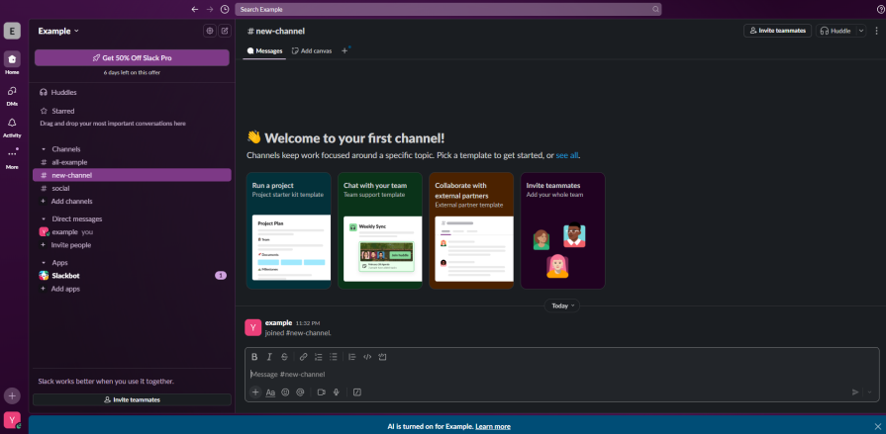
Task: Open help via the question mark icon
Action: pyautogui.click(x=880, y=9)
